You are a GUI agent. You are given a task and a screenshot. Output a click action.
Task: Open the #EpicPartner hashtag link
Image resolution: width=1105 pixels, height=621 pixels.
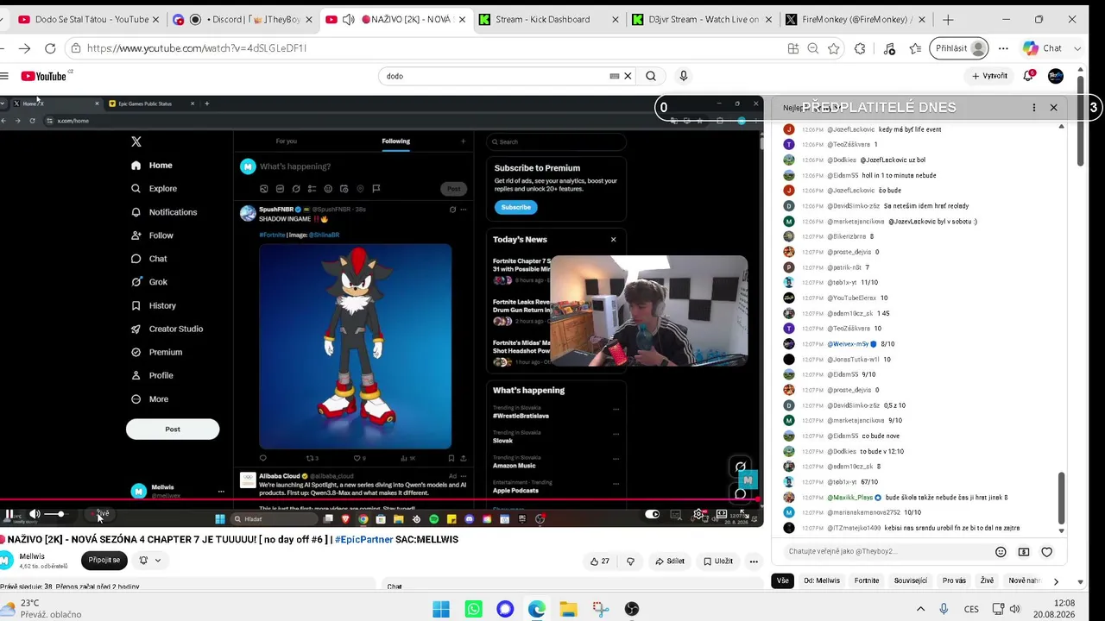[363, 540]
